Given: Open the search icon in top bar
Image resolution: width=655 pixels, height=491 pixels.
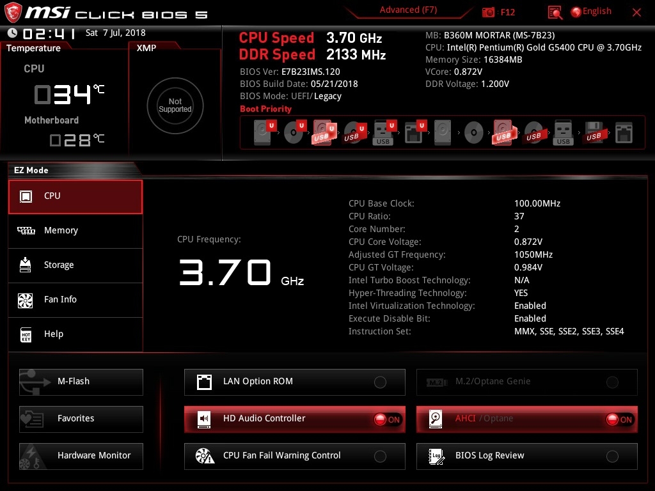Looking at the screenshot, I should [x=555, y=12].
